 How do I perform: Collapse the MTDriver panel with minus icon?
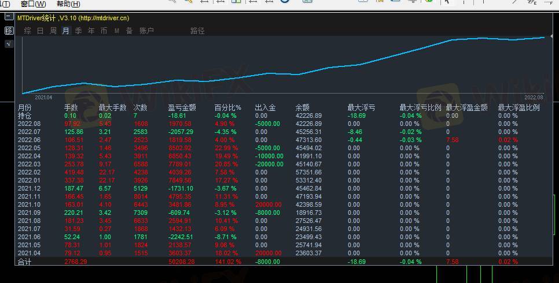[x=9, y=16]
